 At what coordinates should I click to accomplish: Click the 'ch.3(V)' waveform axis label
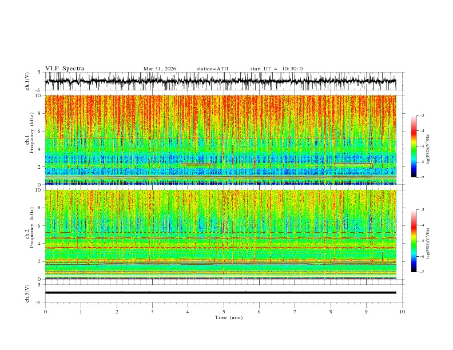click(x=27, y=293)
